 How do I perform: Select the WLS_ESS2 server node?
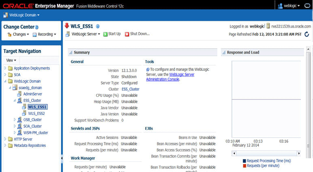(x=36, y=113)
